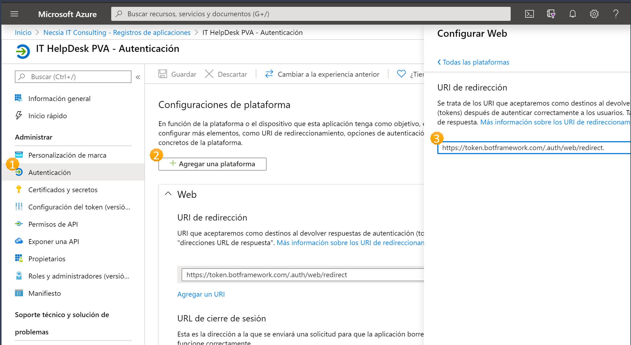Collapse the left navigation pane
The height and width of the screenshot is (345, 631).
(138, 77)
